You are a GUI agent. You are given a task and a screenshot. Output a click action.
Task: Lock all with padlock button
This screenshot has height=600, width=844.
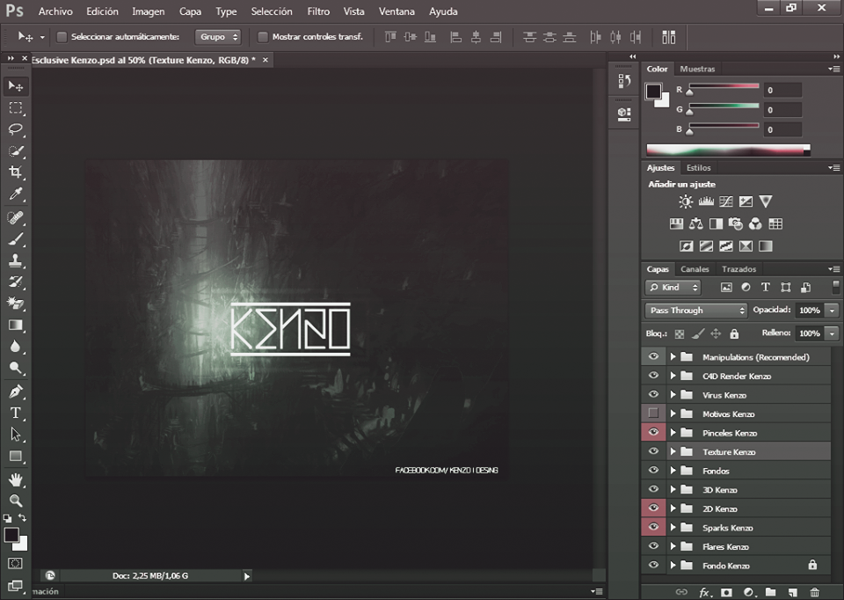tap(734, 334)
